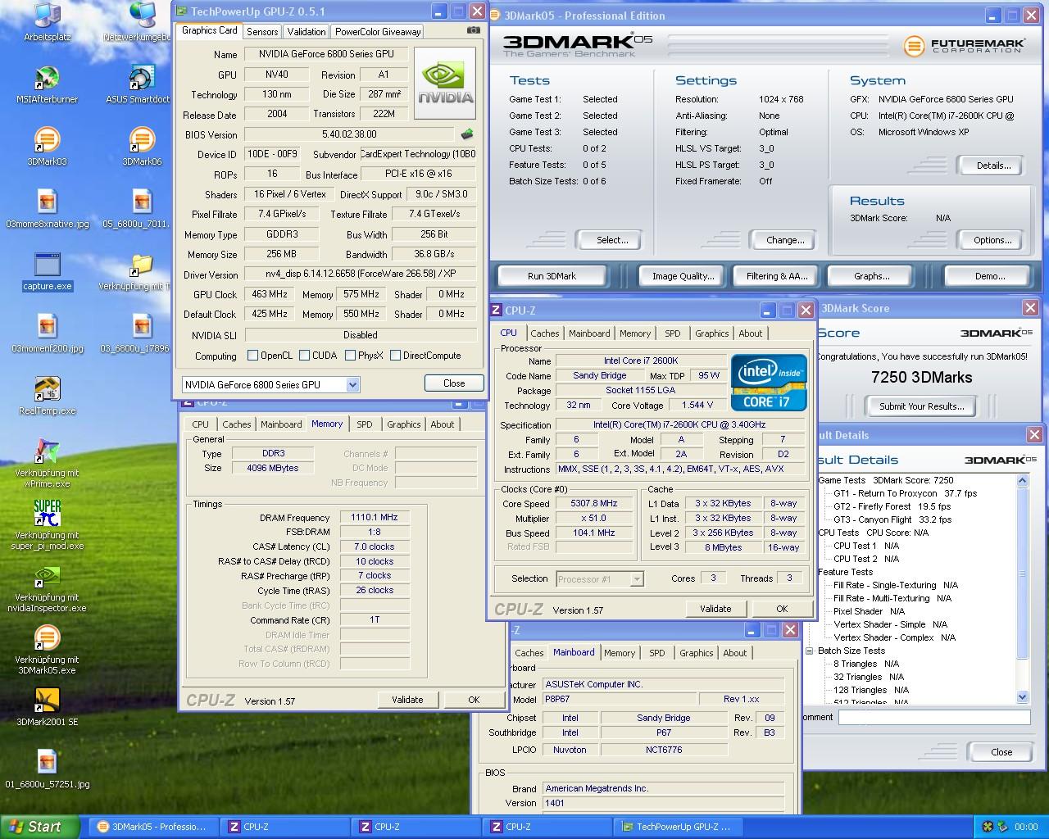Screen dimensions: 1049x839
Task: Open the Graphics tab in CPU-Z memory window
Action: pos(404,424)
